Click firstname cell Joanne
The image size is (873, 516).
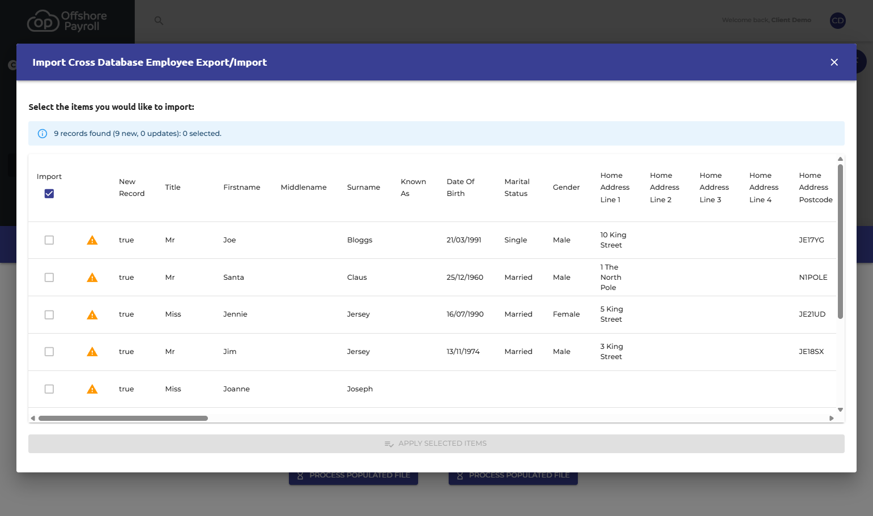236,389
